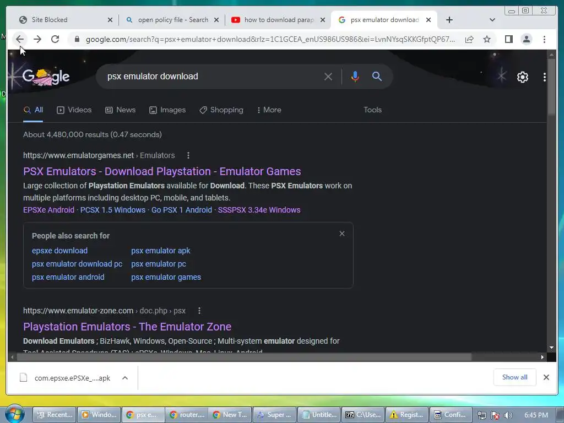Screen dimensions: 564x423
Task: Clear the search box text
Action: point(328,77)
